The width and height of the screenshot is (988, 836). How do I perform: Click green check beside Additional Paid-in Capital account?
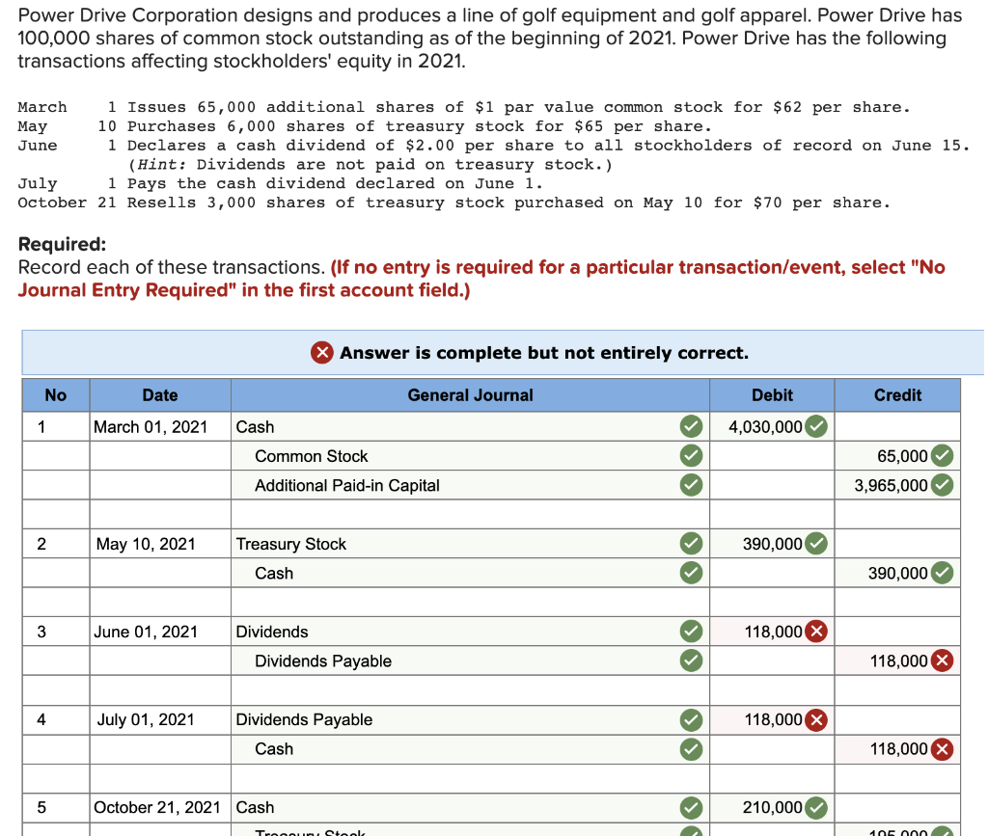[x=691, y=485]
